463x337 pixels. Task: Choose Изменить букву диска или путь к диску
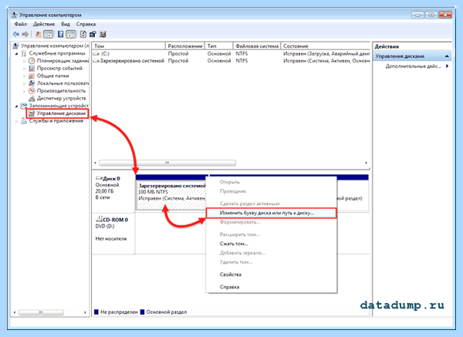pos(271,213)
